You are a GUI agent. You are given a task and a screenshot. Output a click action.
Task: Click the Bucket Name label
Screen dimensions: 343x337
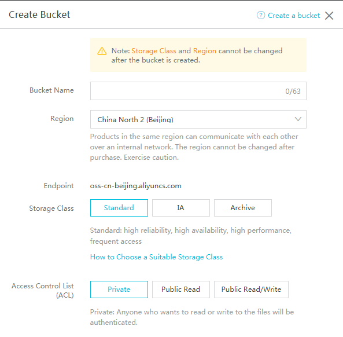point(51,90)
